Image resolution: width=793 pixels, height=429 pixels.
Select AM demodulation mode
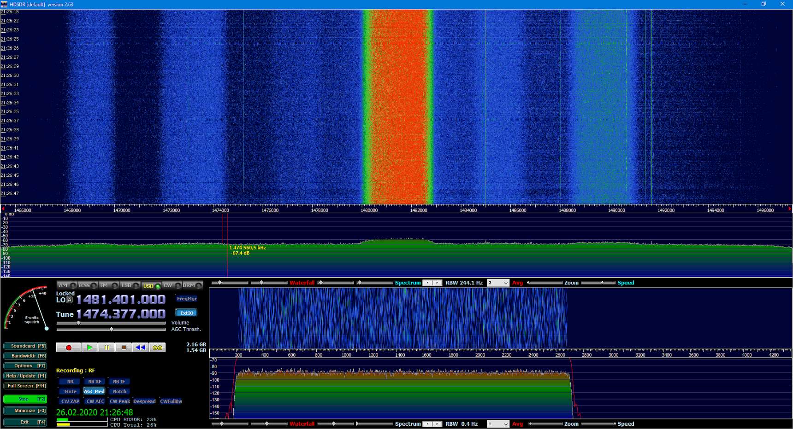[67, 285]
